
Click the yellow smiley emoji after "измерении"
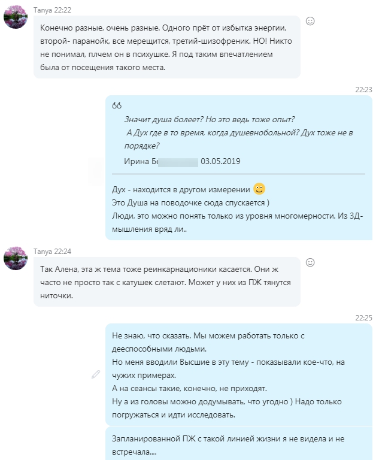coord(259,189)
